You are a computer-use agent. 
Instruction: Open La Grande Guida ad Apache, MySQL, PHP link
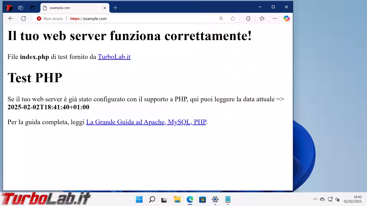(146, 122)
